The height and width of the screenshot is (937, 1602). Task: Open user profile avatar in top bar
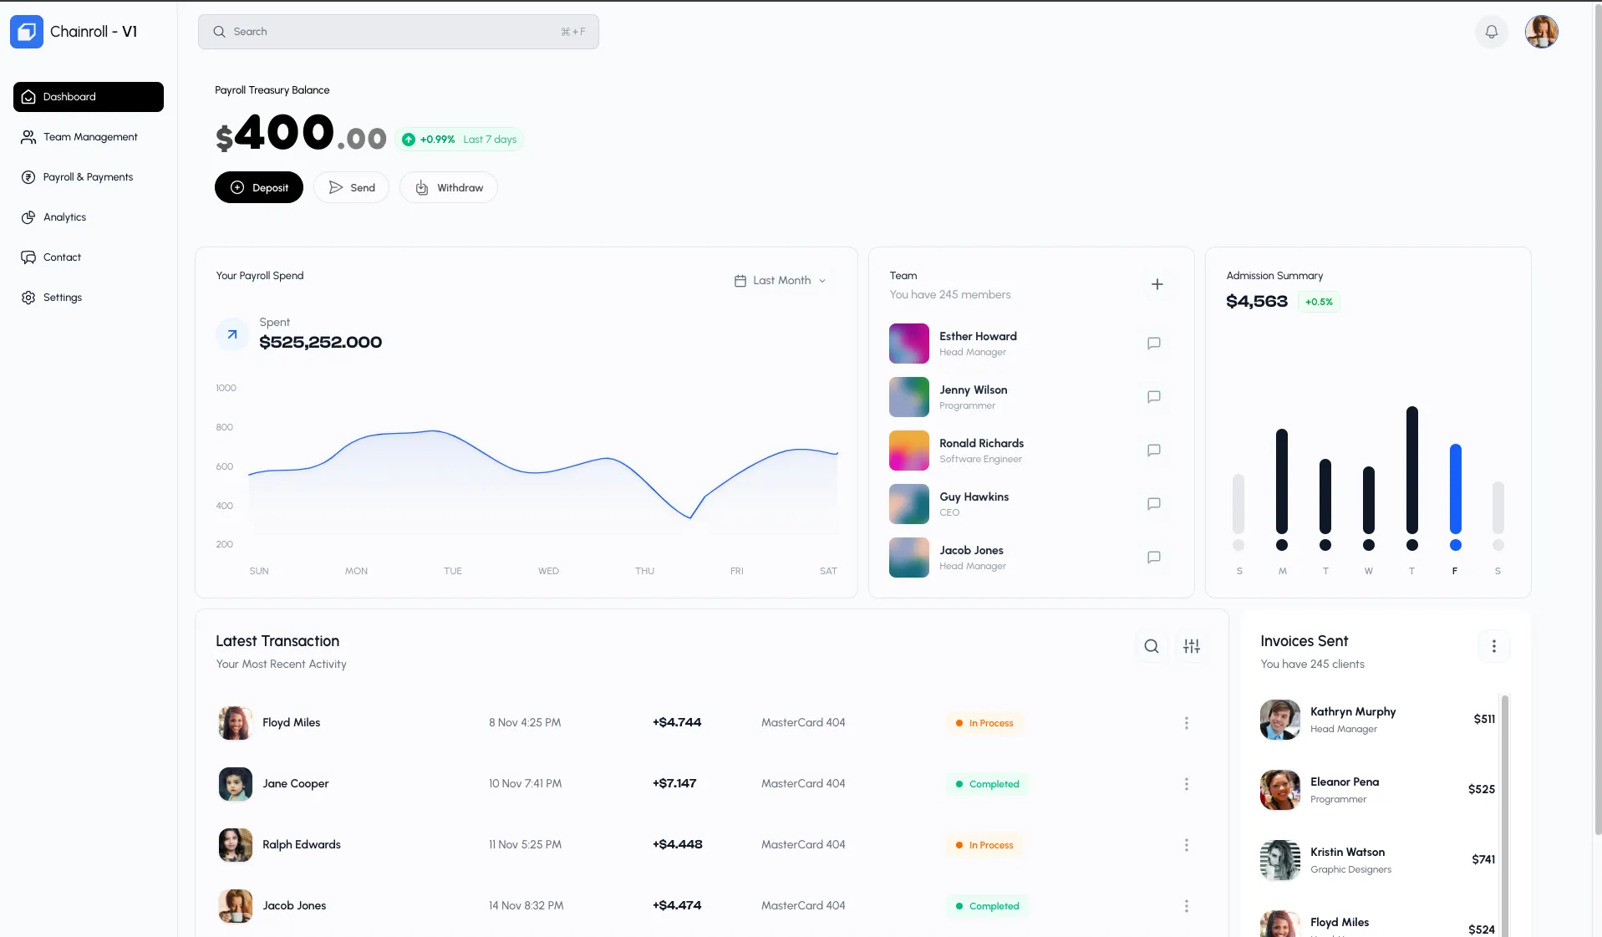[x=1541, y=32]
